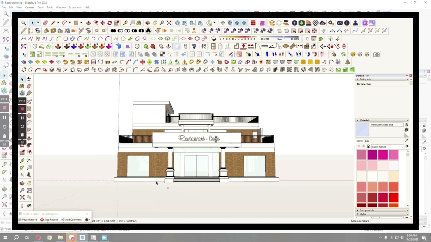The height and width of the screenshot is (242, 431).
Task: Open the Shapes tool dropdown arrow
Action: pos(81,23)
